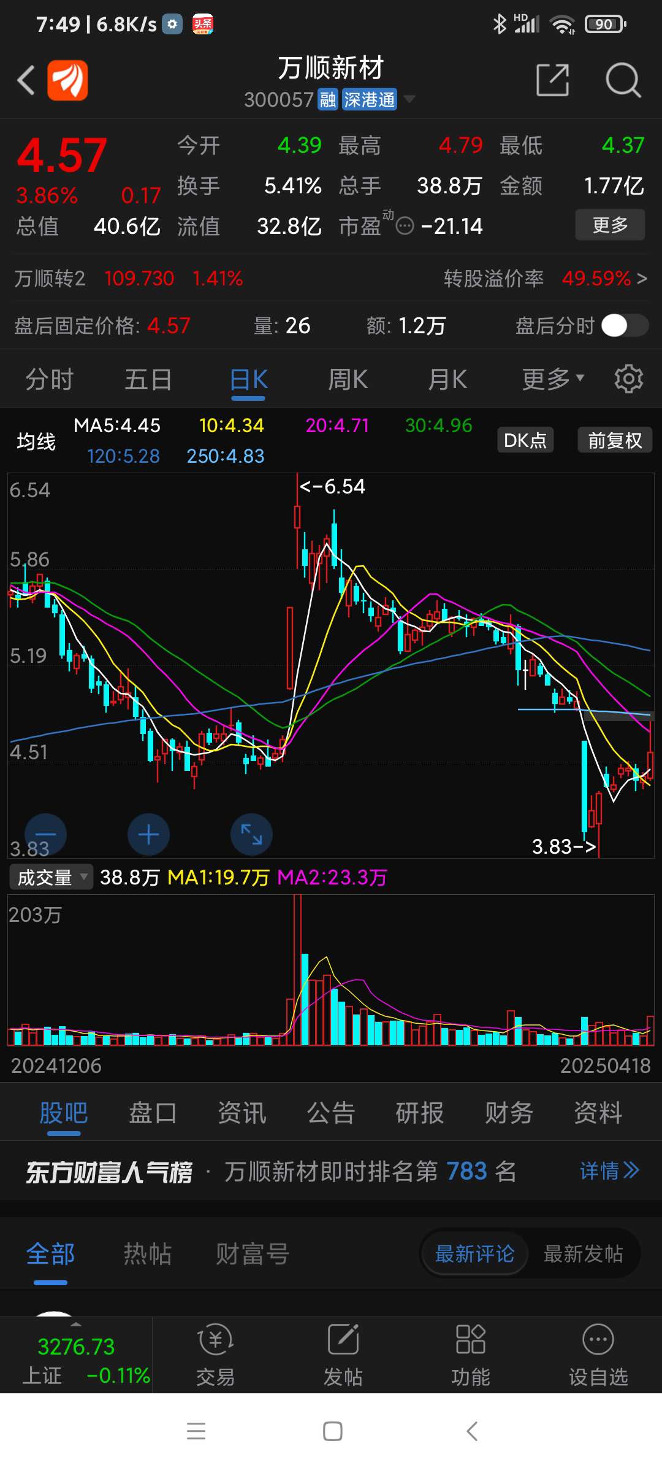Open 更多 chart period dropdown

click(x=553, y=379)
